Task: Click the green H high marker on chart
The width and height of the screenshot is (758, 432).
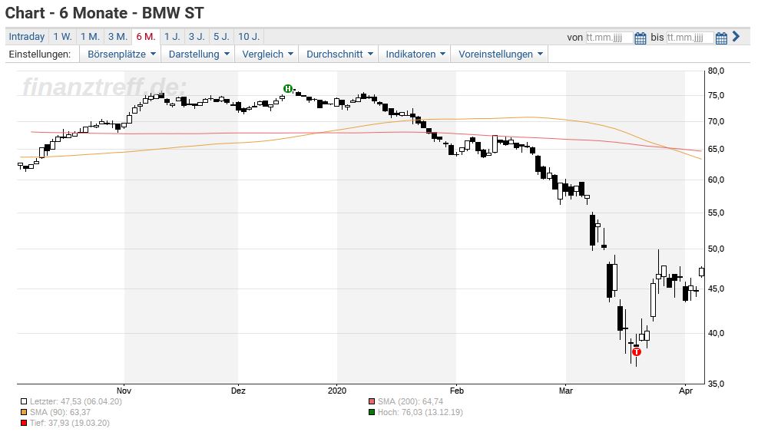Action: (x=288, y=88)
